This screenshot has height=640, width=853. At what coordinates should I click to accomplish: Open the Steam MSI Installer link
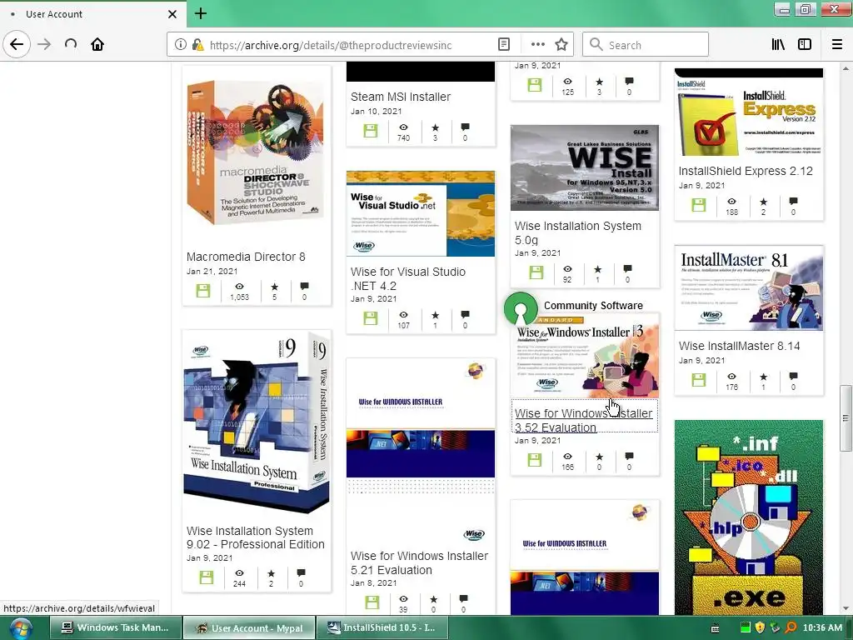pos(401,97)
